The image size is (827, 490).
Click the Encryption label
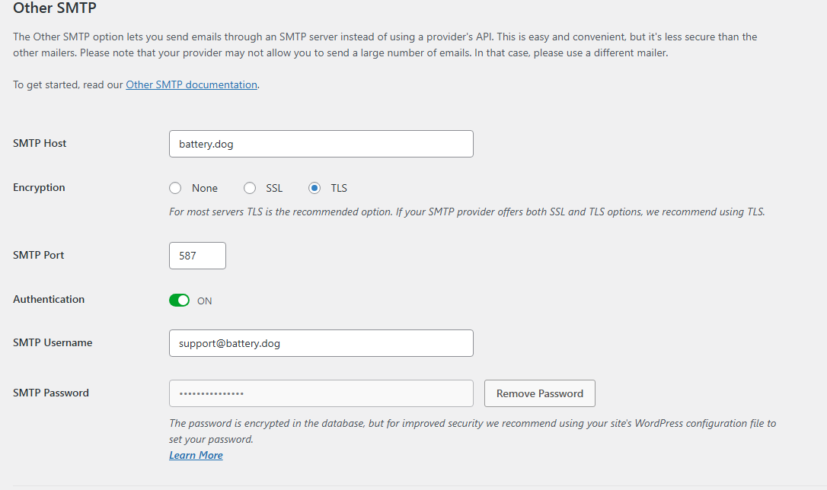39,187
